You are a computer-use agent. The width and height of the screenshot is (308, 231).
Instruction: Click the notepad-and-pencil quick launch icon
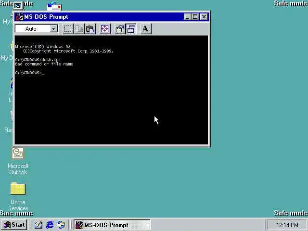point(38,225)
